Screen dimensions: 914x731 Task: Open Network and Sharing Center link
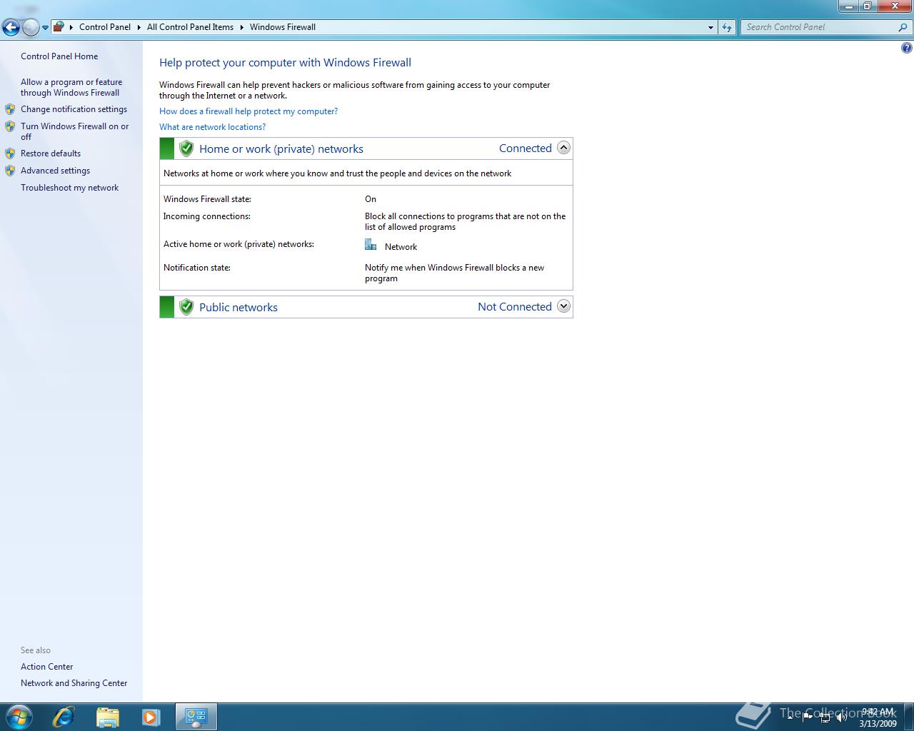[x=74, y=683]
